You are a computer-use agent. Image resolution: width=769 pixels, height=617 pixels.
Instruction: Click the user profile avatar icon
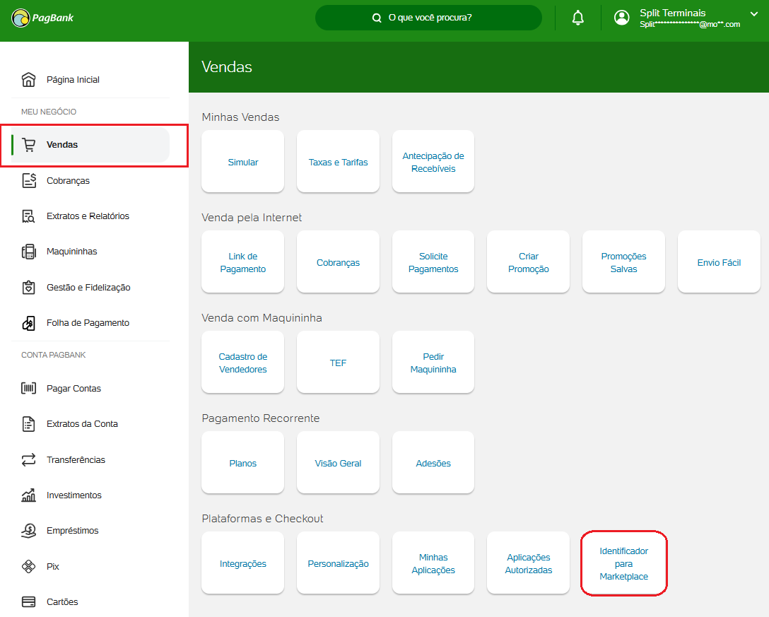click(x=621, y=18)
